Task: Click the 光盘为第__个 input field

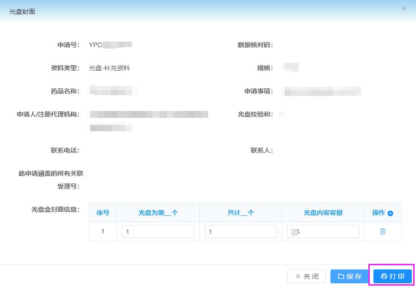Action: (x=158, y=231)
